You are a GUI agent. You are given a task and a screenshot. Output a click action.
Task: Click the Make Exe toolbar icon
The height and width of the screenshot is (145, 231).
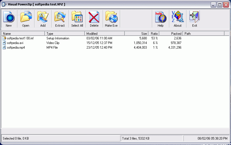tap(111, 17)
